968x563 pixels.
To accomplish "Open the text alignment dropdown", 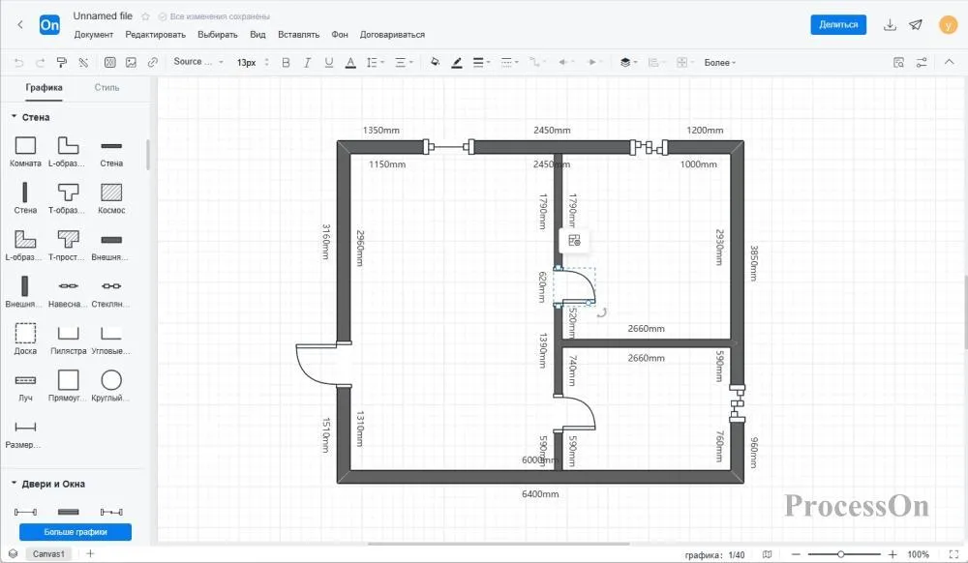I will [x=403, y=62].
